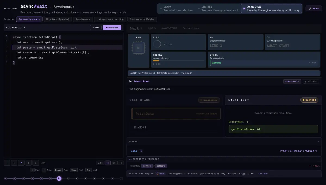Select the Sequential vs Parallel example
Image resolution: width=326 pixels, height=185 pixels.
click(x=142, y=19)
